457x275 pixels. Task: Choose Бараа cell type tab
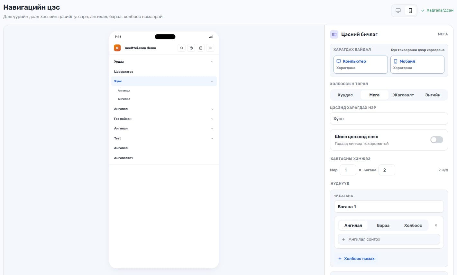pyautogui.click(x=383, y=225)
